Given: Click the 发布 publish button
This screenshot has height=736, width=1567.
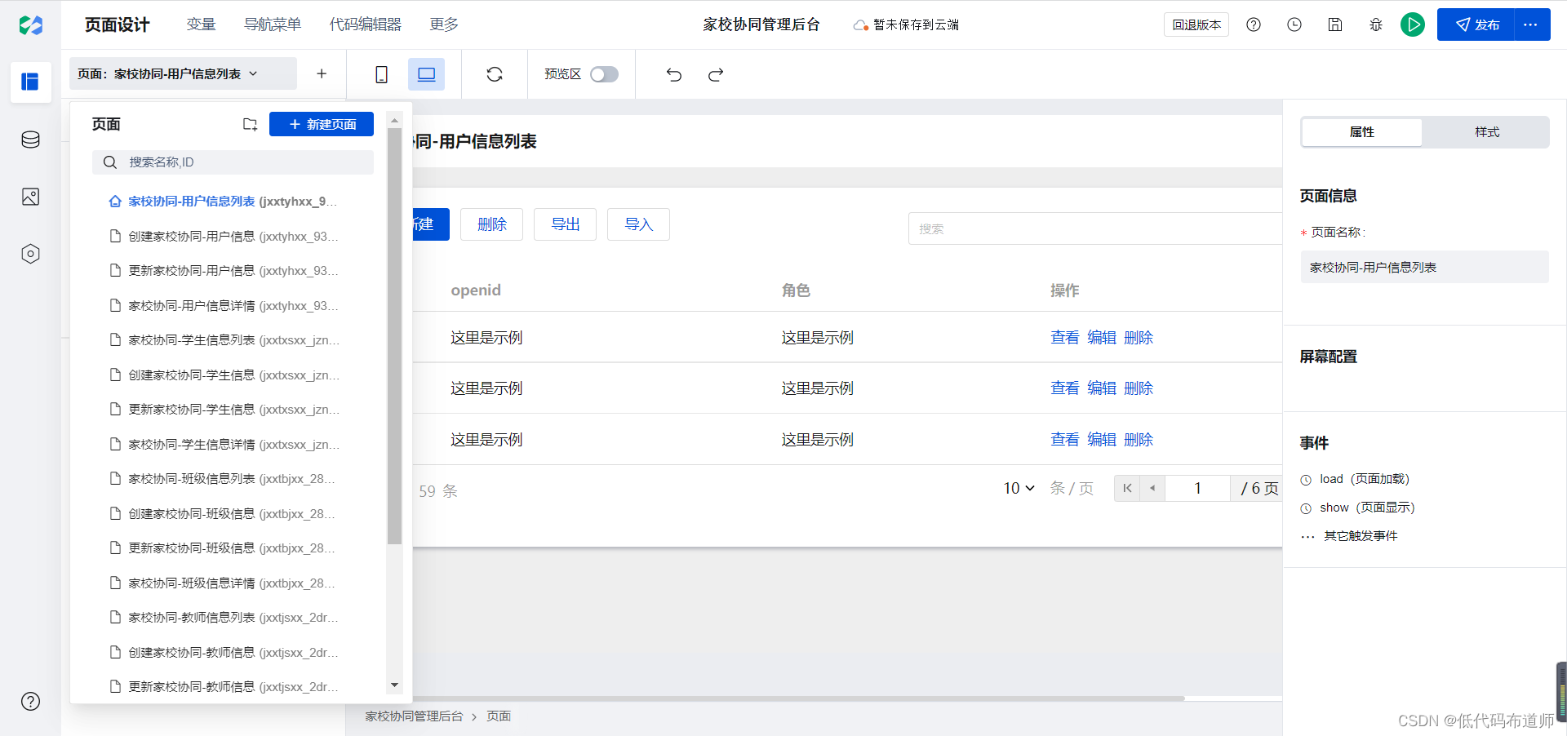Looking at the screenshot, I should pyautogui.click(x=1476, y=24).
